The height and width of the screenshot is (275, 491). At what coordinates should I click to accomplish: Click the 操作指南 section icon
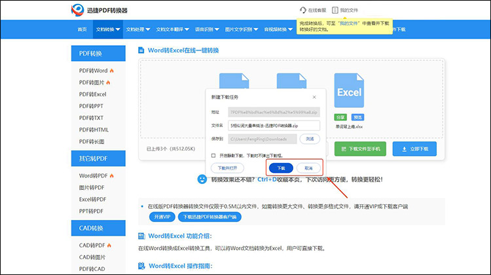point(142,266)
